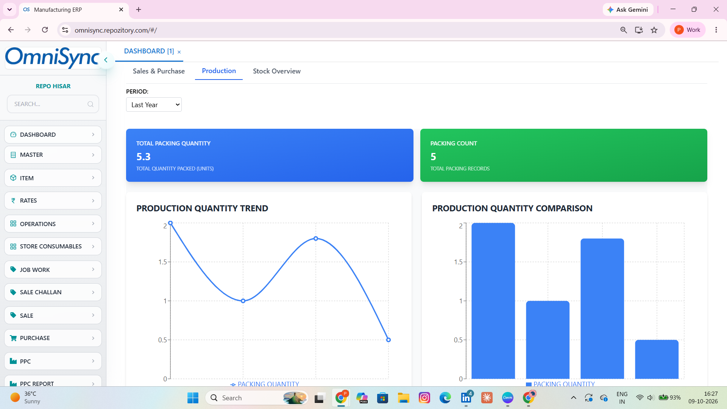Viewport: 727px width, 409px height.
Task: Open the SALE menu item
Action: [53, 315]
